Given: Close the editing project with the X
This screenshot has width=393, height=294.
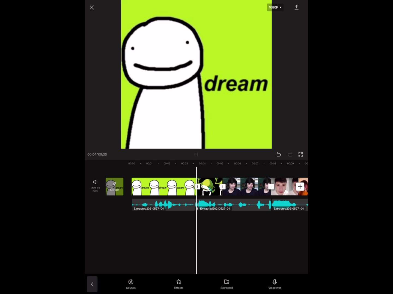Looking at the screenshot, I should (x=92, y=8).
